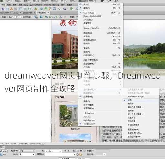Open the user icon dropdown in app bar

click(116, 1)
